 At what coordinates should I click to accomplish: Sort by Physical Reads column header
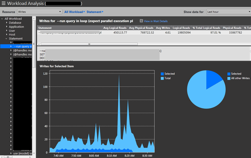(232, 28)
